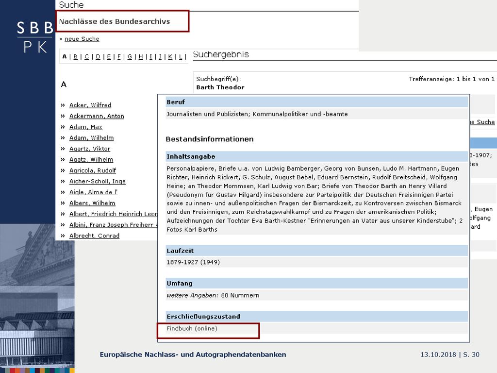Open the entry Albrecht, Conrad

point(95,236)
